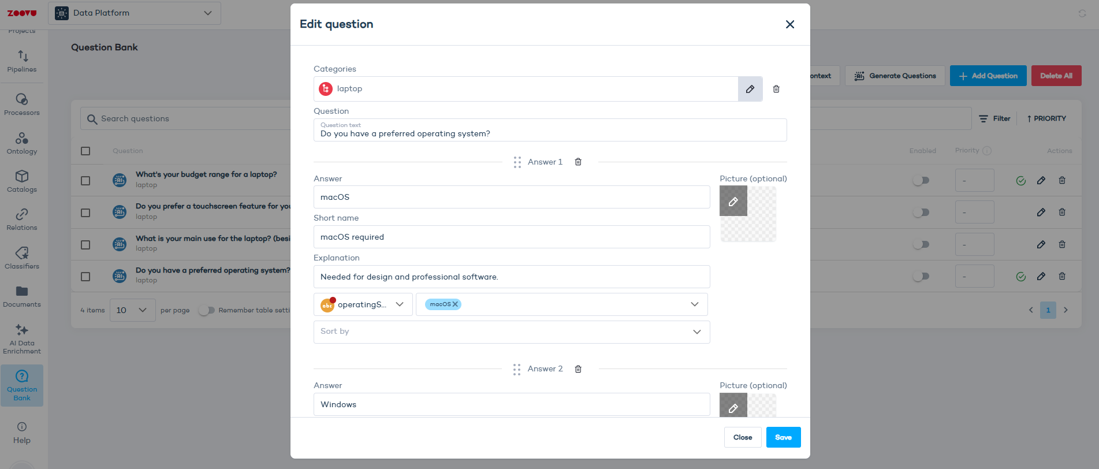Go to the Catalogs section
1099x469 pixels.
point(21,181)
